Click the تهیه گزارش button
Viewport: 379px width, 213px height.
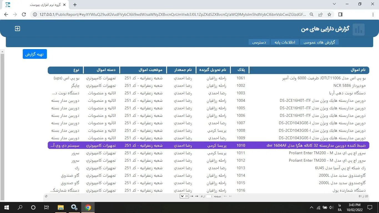[x=35, y=54]
